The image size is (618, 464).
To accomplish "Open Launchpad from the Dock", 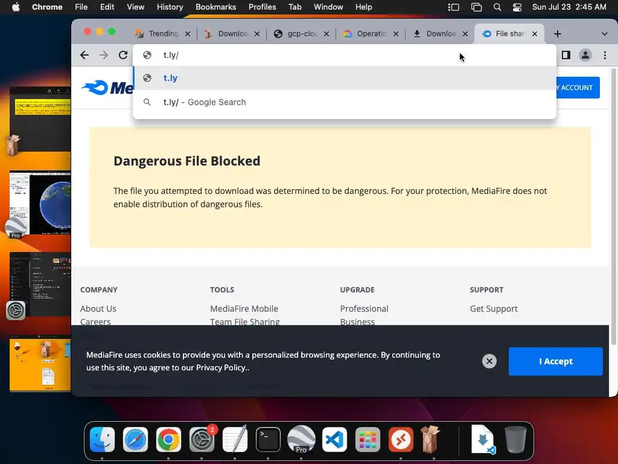I will tap(368, 440).
